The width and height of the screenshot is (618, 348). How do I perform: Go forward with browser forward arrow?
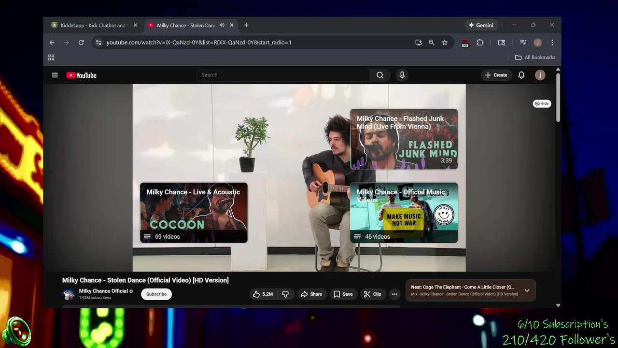coord(67,43)
